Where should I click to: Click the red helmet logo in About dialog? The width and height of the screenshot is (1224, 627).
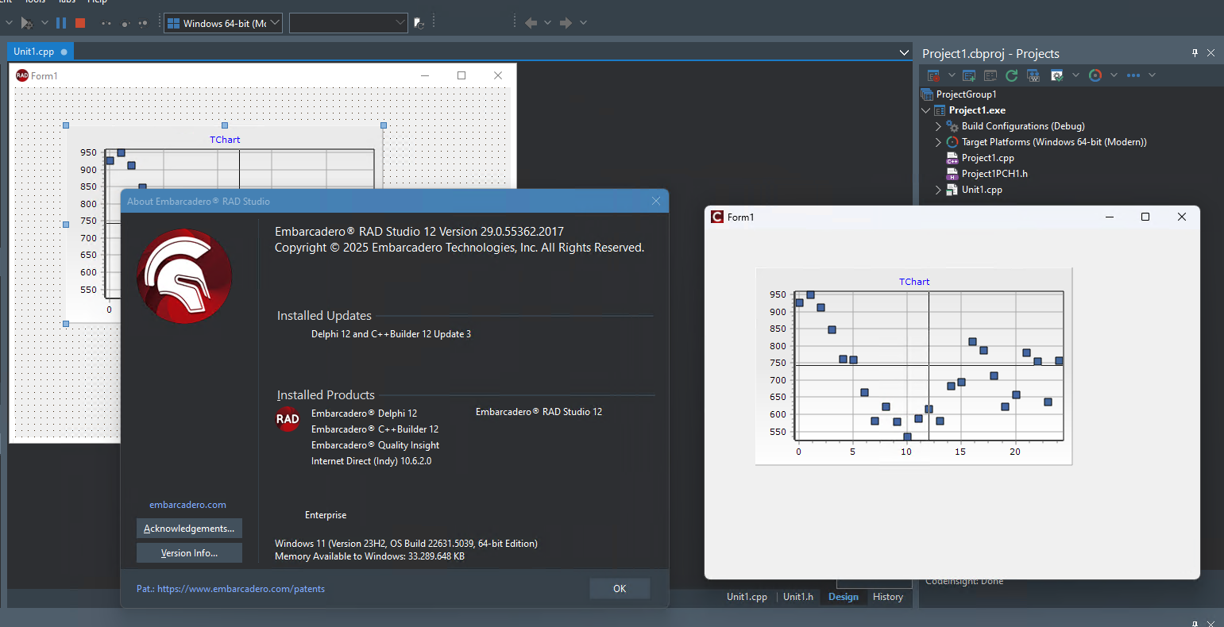click(184, 275)
